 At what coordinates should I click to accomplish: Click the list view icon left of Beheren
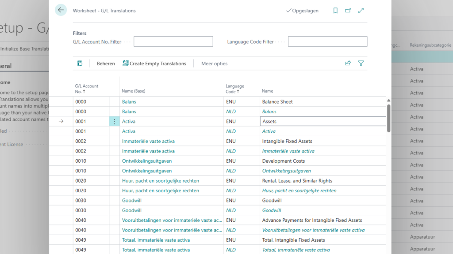(x=80, y=63)
